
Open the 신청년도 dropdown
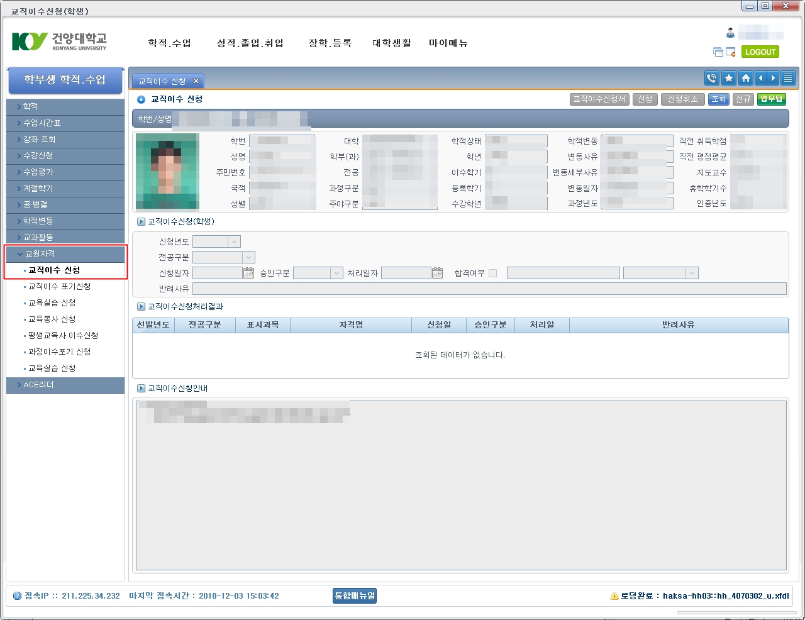tap(234, 241)
